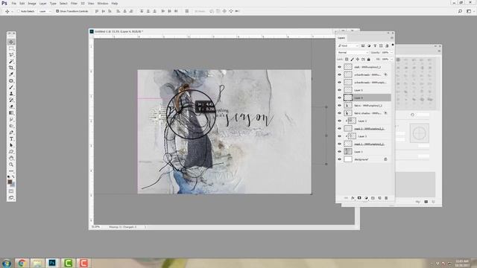Open the blend mode Normal dropdown
Viewport: 477px width, 268px height.
353,53
